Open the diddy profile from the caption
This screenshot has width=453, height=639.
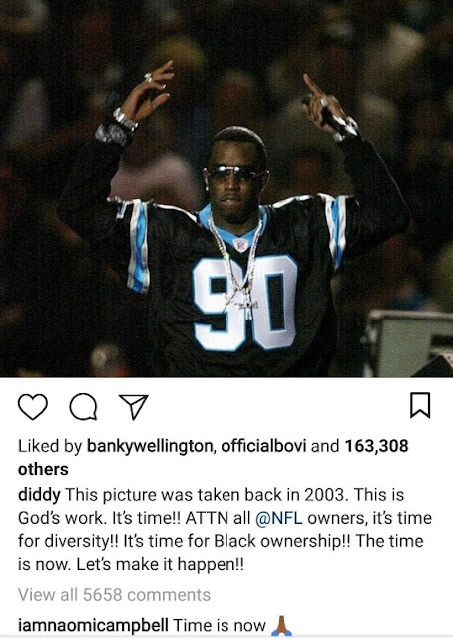coord(39,495)
